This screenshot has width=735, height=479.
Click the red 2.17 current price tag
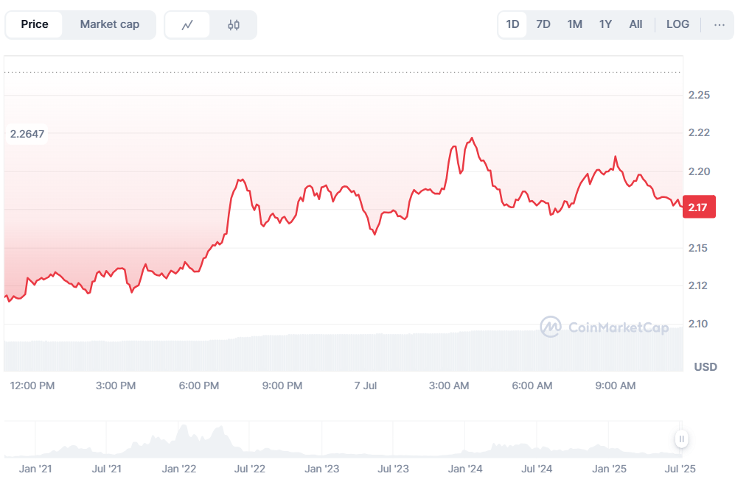(x=698, y=207)
